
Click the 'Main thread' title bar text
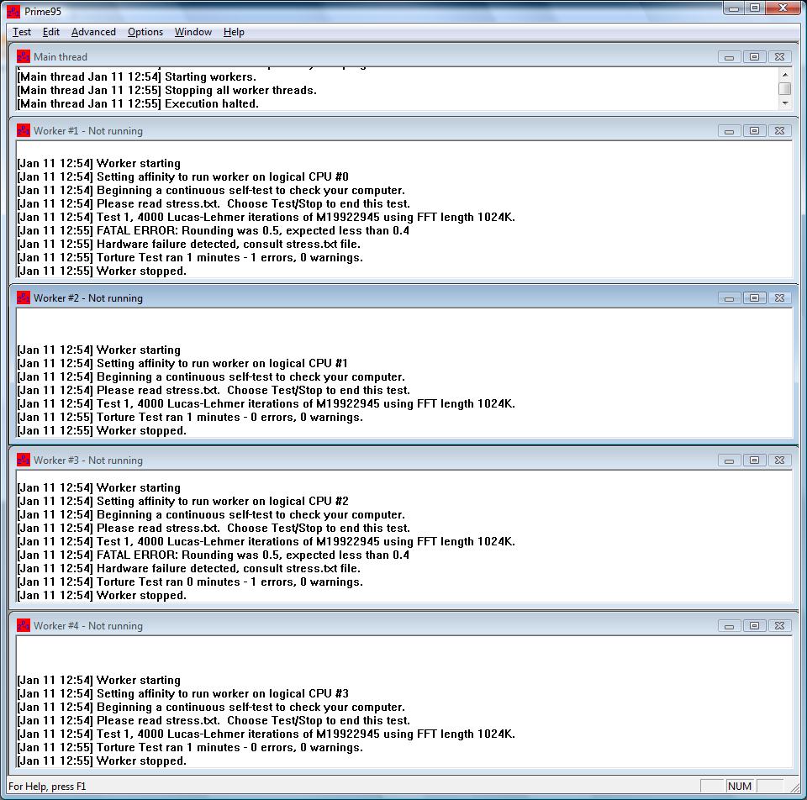click(61, 56)
